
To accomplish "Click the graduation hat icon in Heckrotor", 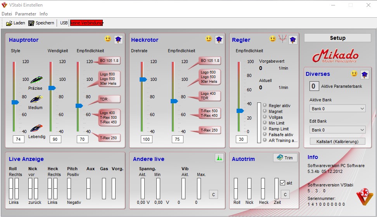I will (219, 39).
